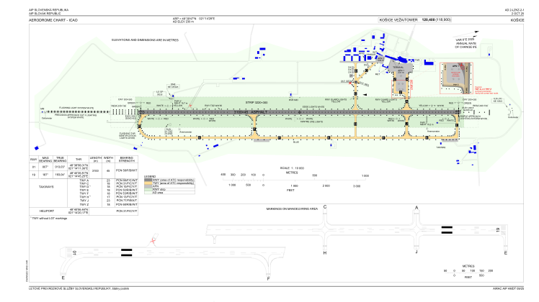
Task: Click taxiway label F below the markings diagram
Action: click(x=268, y=278)
